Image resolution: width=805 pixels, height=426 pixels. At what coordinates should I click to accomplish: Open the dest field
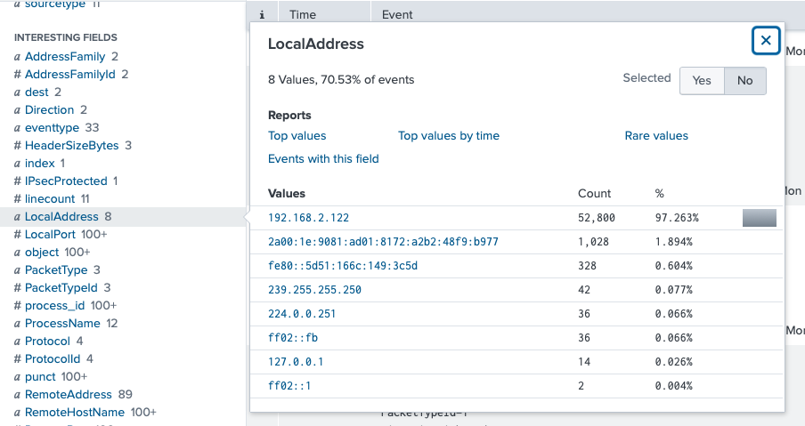click(x=37, y=92)
